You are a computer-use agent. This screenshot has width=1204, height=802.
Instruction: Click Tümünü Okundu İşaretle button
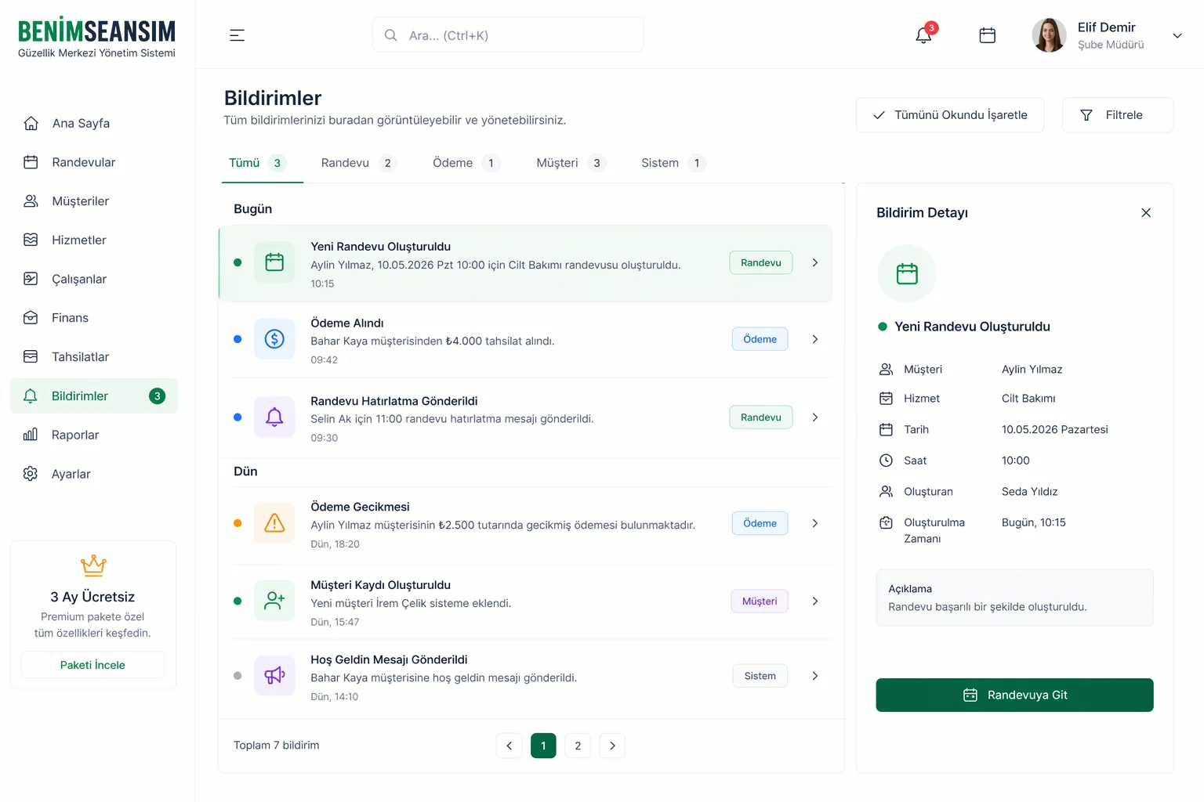pos(950,115)
